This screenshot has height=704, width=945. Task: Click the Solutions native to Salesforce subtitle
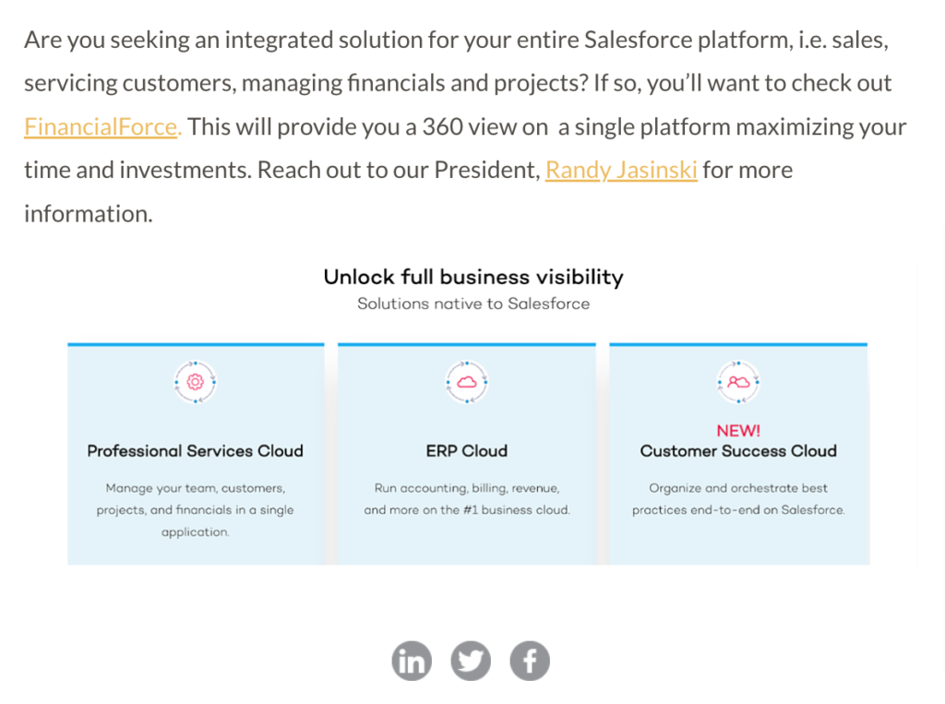(473, 304)
